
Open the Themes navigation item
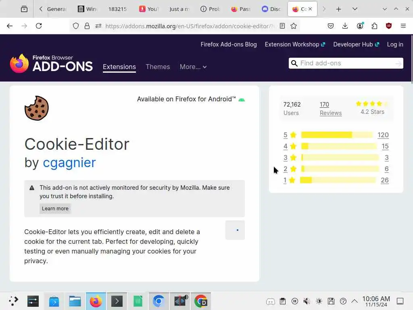click(x=158, y=67)
